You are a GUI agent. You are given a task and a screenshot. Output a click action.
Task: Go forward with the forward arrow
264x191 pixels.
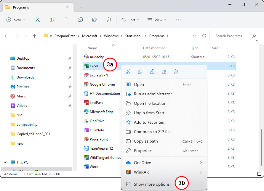(x=17, y=36)
